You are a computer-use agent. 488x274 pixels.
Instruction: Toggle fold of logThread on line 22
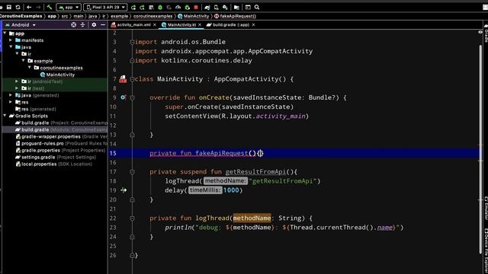tap(132, 218)
